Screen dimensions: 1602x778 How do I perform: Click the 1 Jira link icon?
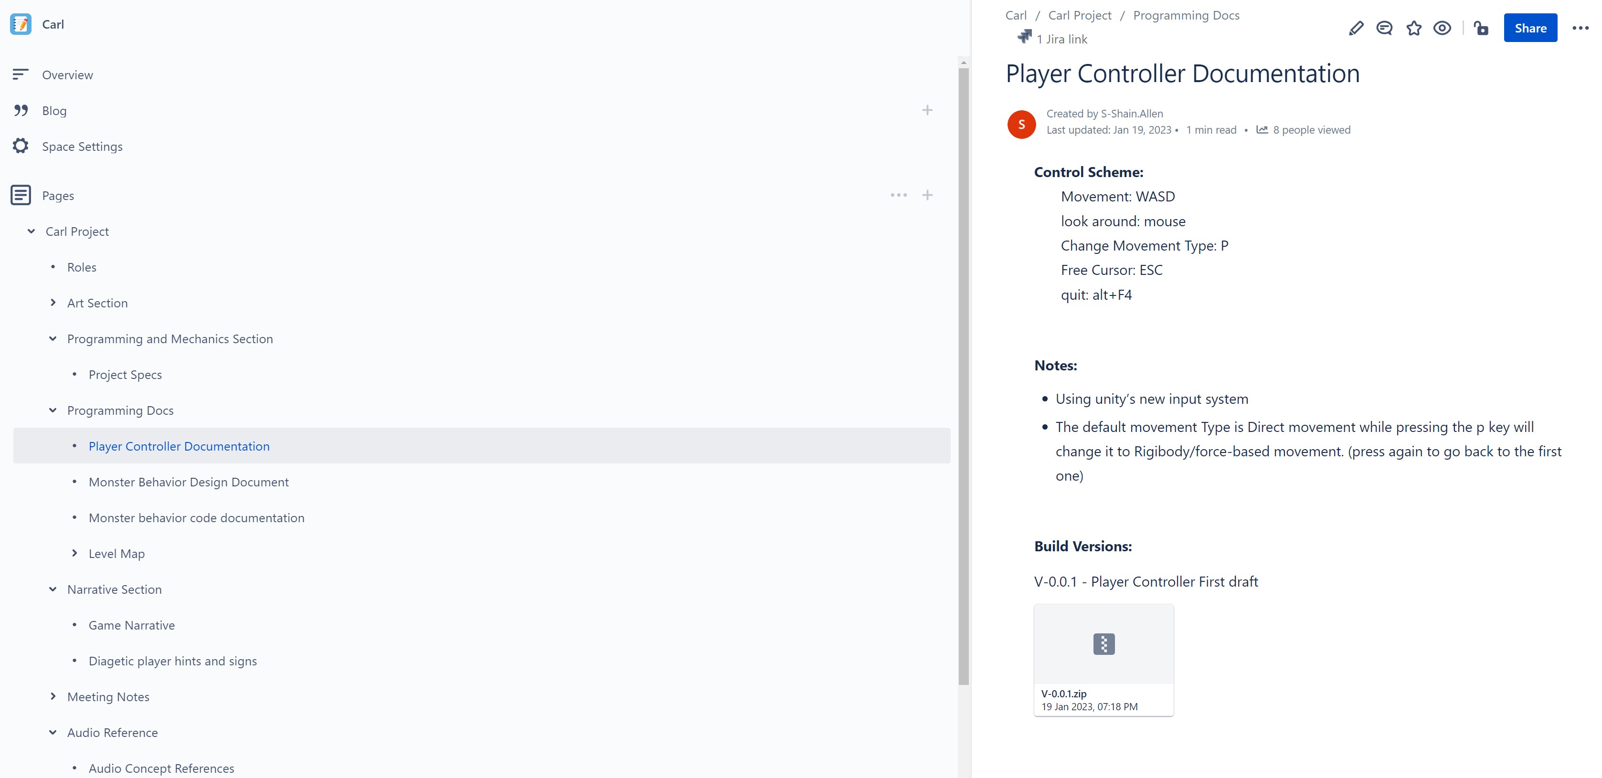pyautogui.click(x=1024, y=37)
